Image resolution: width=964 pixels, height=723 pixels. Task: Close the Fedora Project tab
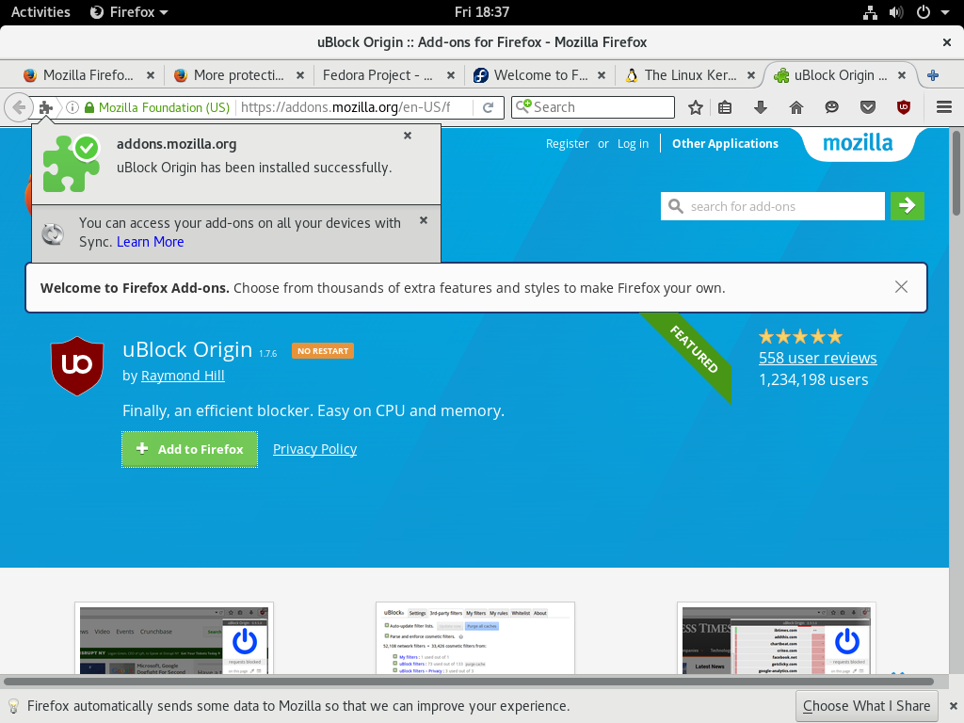coord(451,75)
